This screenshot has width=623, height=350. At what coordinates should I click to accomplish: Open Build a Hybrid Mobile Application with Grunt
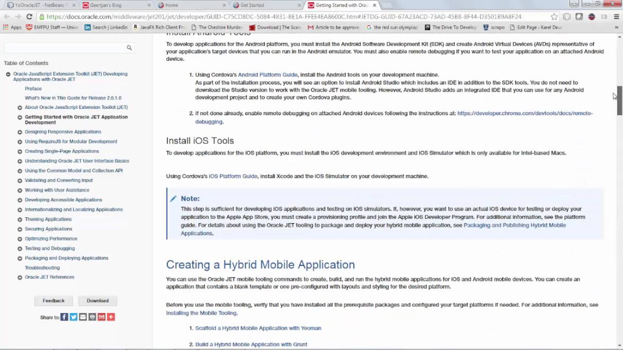click(251, 345)
